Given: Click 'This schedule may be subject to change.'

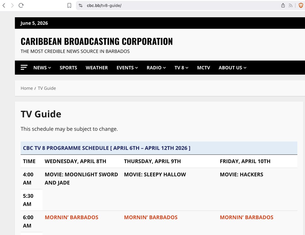Looking at the screenshot, I should (x=69, y=129).
